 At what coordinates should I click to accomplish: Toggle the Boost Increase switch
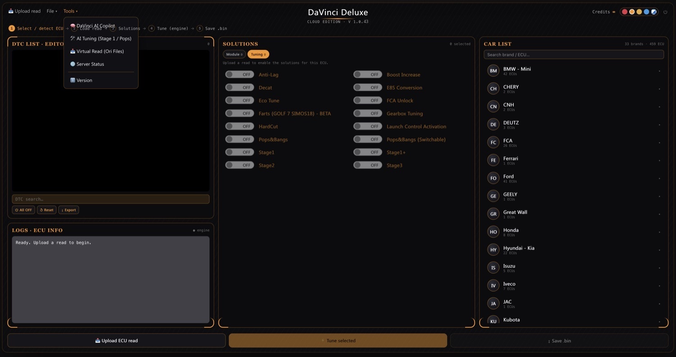tap(368, 75)
